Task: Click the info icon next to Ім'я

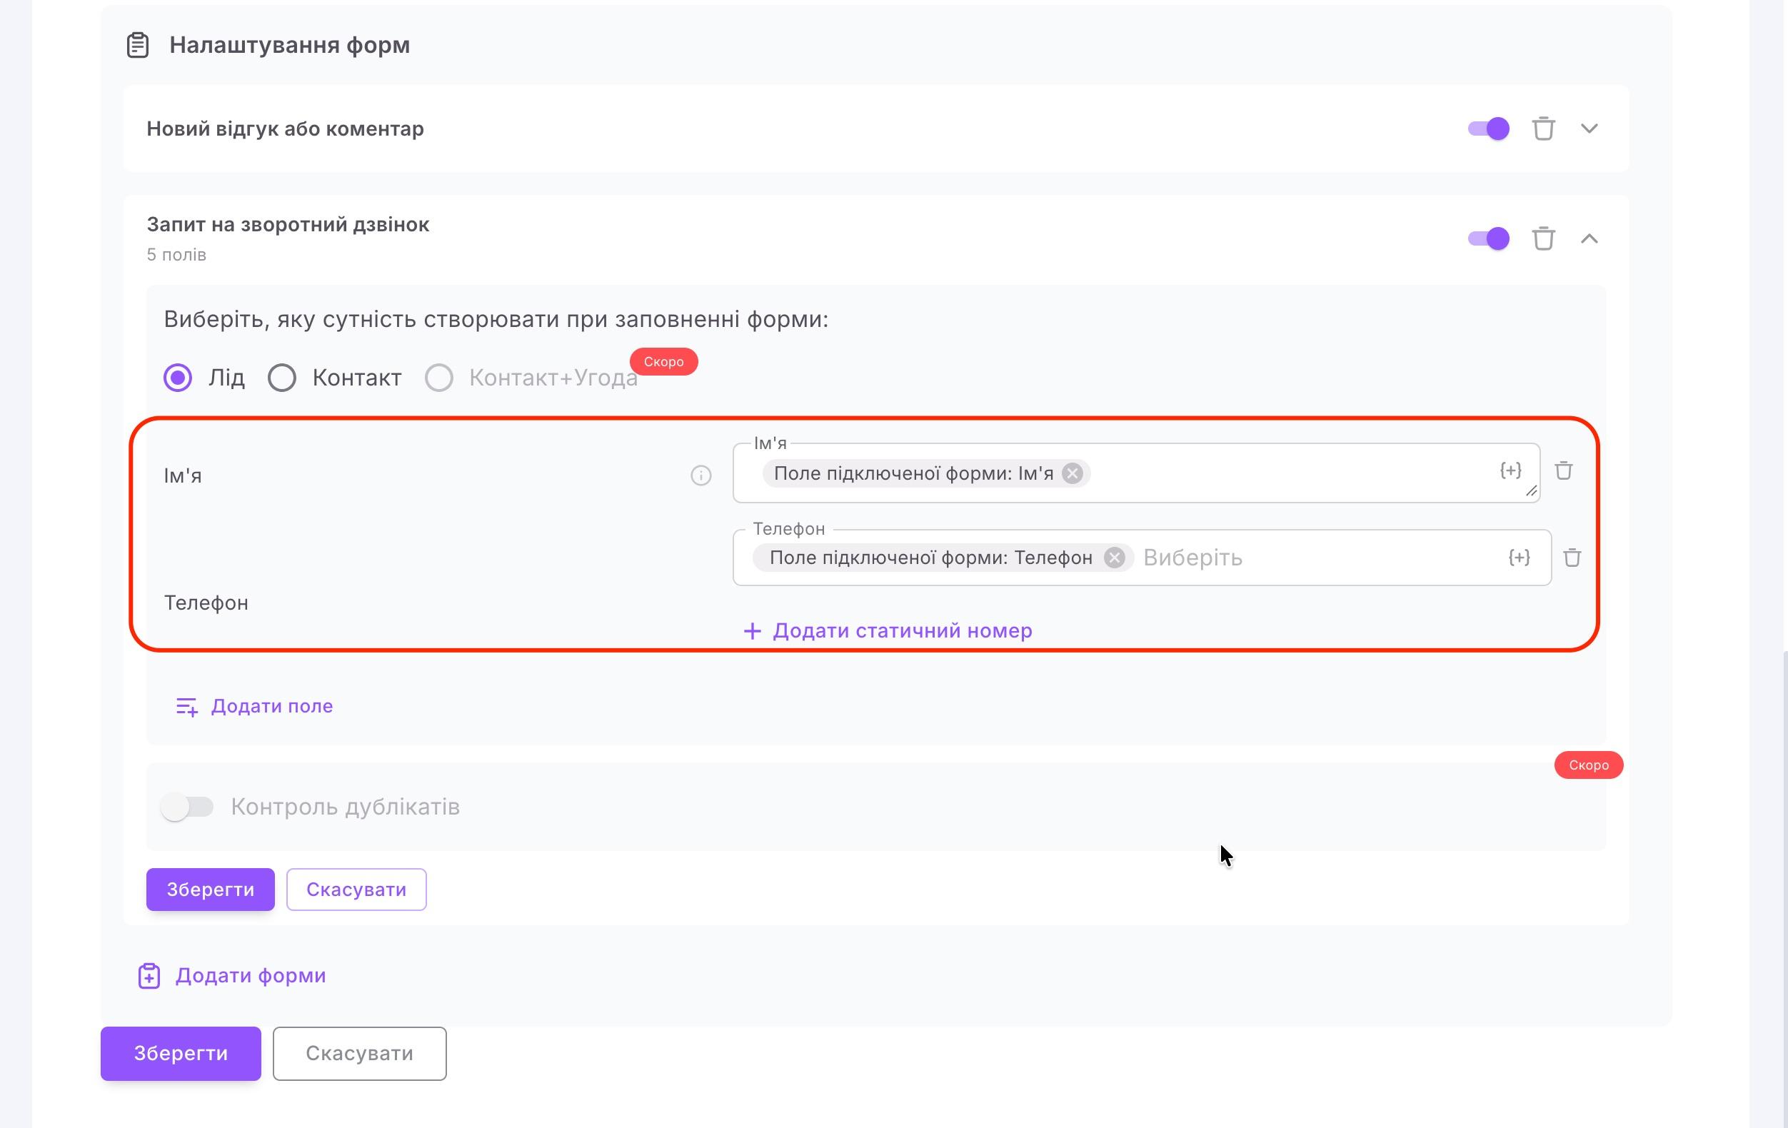Action: pos(701,475)
